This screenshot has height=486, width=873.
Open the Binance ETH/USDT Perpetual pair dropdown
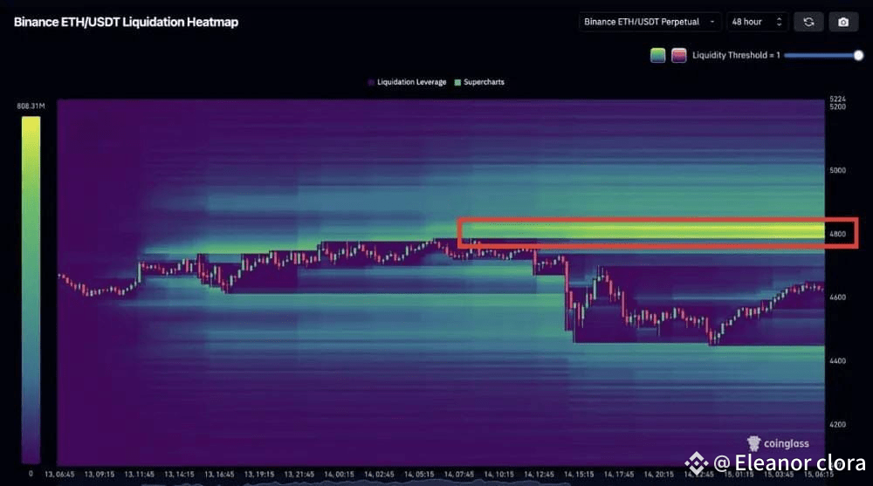pos(650,22)
